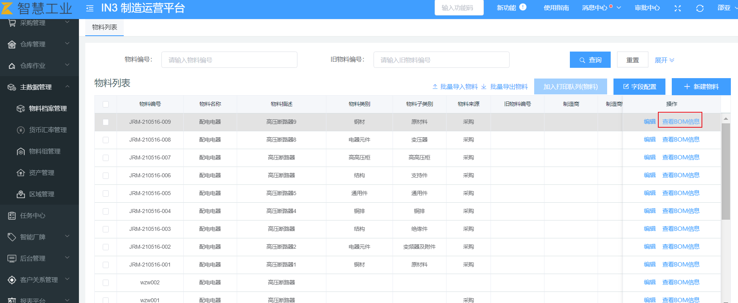Image resolution: width=738 pixels, height=303 pixels.
Task: Click the sidebar collapse hamburger icon
Action: coord(90,8)
